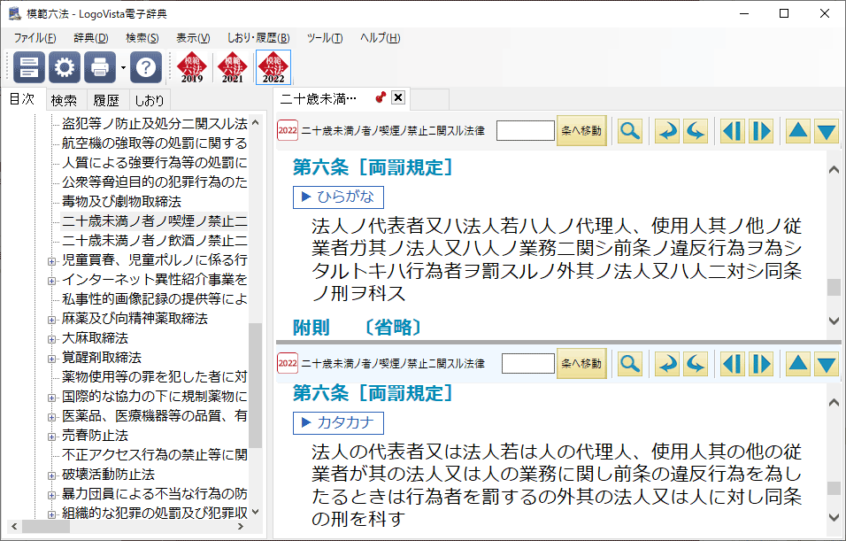The width and height of the screenshot is (846, 541).
Task: Click 条へ移動 button in upper pane
Action: click(x=581, y=131)
